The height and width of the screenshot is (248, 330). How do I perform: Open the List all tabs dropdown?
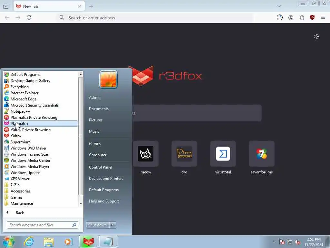point(279,6)
